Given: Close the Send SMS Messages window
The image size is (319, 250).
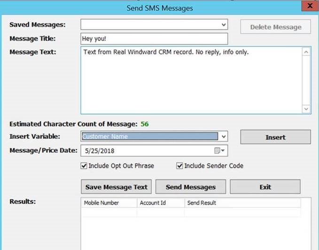Looking at the screenshot, I should coord(310,6).
